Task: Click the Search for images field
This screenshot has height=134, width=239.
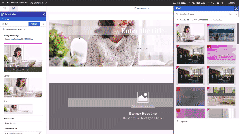Action: pos(201,14)
